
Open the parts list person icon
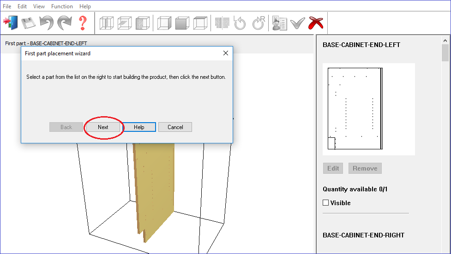(x=280, y=23)
